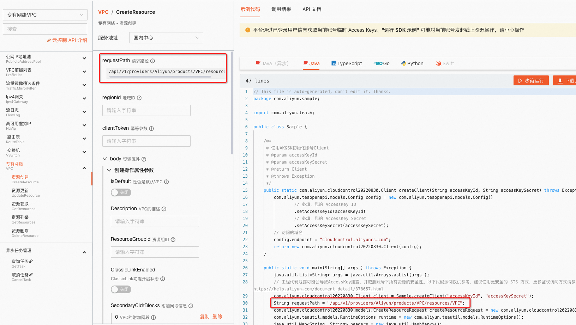Open the 专有网络VPC product dropdown

45,15
